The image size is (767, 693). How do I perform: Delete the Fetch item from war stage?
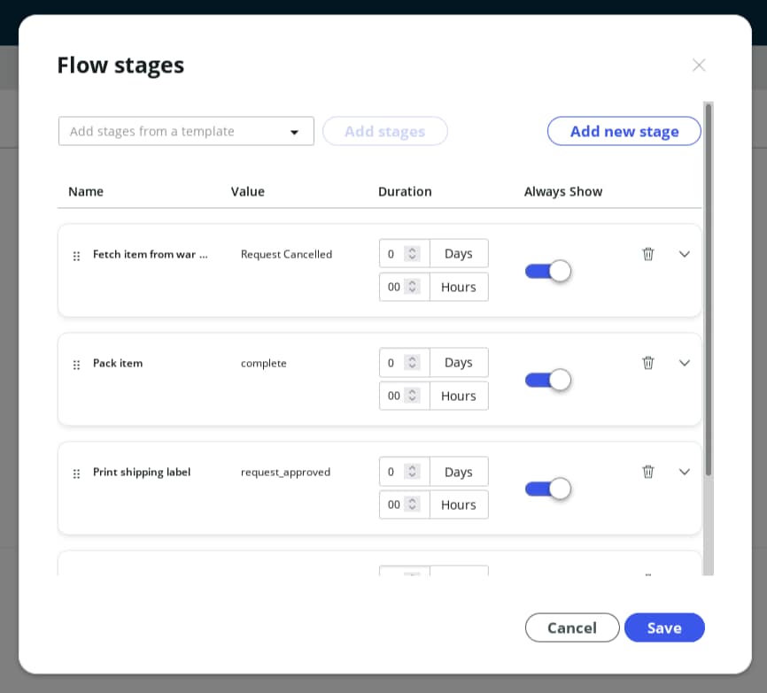pyautogui.click(x=647, y=254)
